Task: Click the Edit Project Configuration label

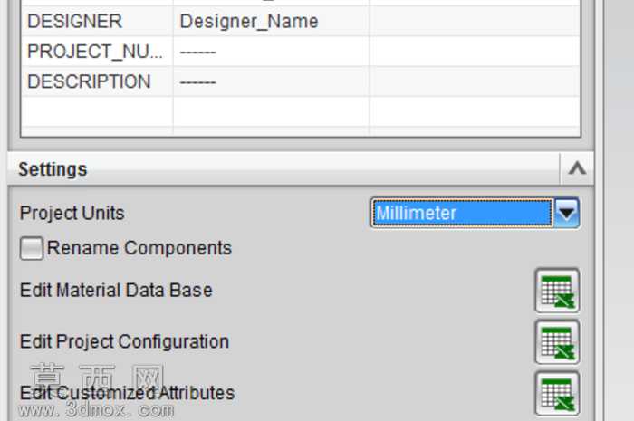Action: click(x=125, y=341)
